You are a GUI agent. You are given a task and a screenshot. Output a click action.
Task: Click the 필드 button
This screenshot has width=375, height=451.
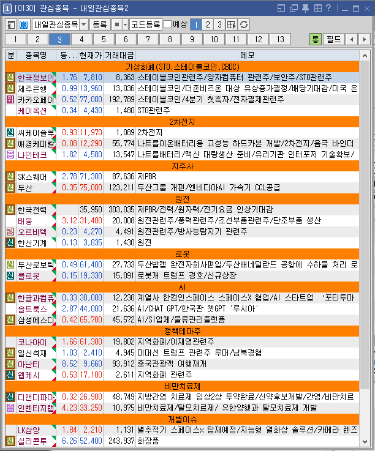(333, 39)
